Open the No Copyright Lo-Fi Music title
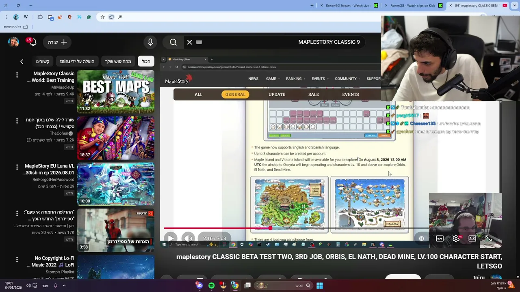 [x=51, y=262]
